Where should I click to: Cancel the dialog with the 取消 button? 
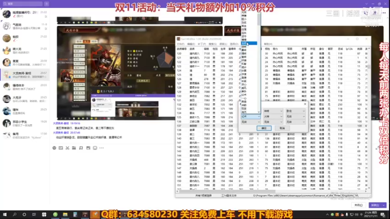pyautogui.click(x=282, y=128)
